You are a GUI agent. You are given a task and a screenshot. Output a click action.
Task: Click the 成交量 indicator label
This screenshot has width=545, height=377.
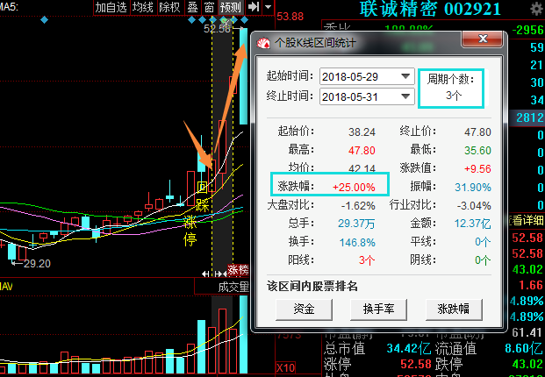point(233,287)
